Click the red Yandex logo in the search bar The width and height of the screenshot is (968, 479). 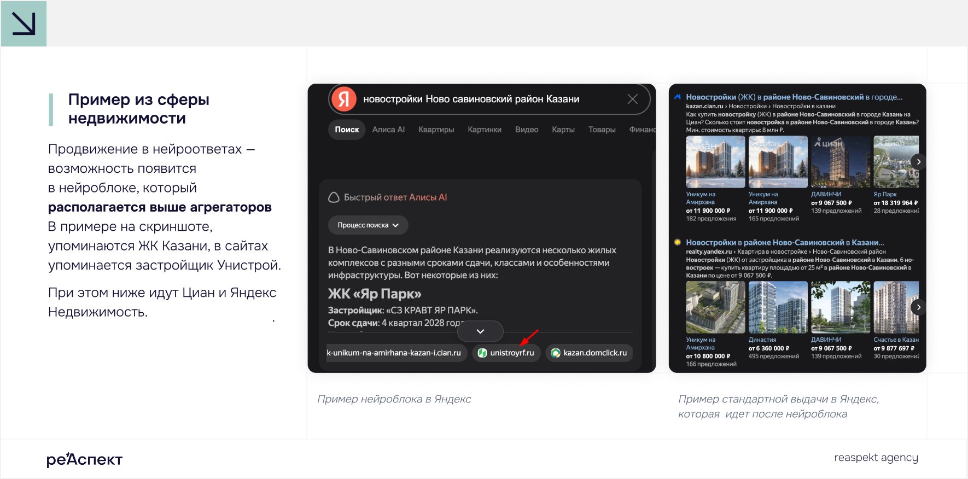click(x=344, y=99)
